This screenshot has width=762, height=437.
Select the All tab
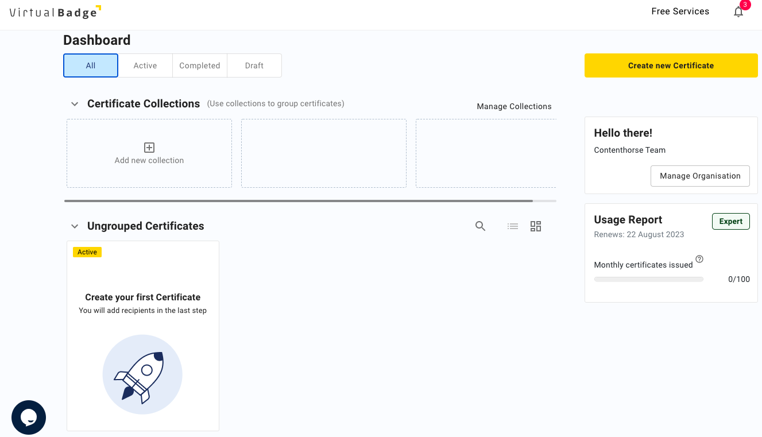tap(90, 65)
